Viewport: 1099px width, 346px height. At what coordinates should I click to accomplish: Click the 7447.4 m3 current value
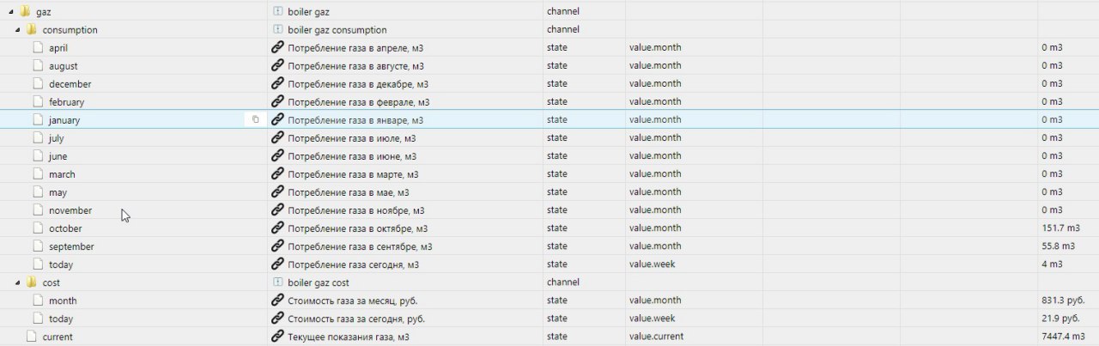(x=1064, y=337)
